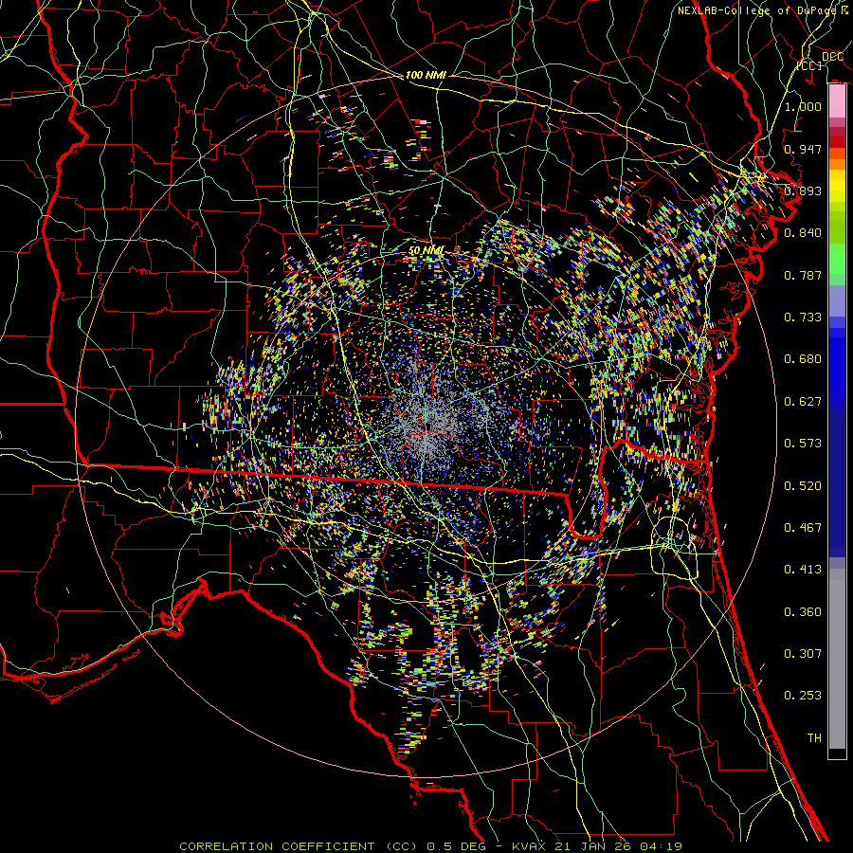The width and height of the screenshot is (853, 853).
Task: Click the 0.253 legend value
Action: [x=803, y=696]
